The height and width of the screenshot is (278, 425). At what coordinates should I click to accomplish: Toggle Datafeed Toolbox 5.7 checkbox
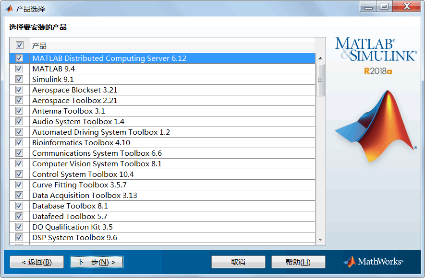click(x=19, y=216)
